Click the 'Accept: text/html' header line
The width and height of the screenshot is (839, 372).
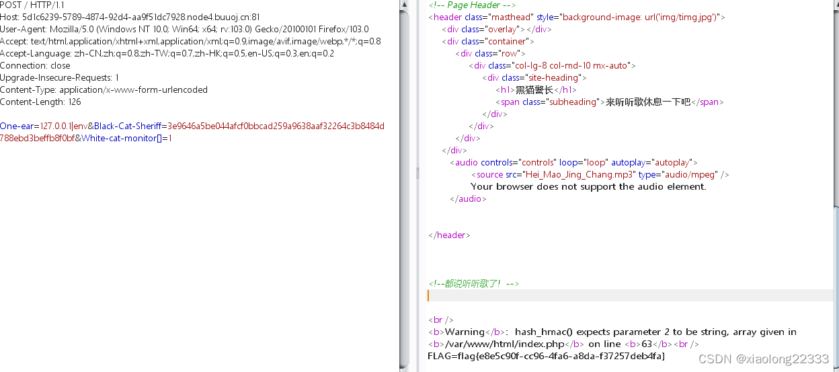point(190,41)
